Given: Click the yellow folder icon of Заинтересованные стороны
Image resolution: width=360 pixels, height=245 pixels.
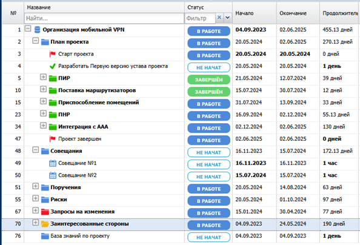Looking at the screenshot, I should coord(45,224).
